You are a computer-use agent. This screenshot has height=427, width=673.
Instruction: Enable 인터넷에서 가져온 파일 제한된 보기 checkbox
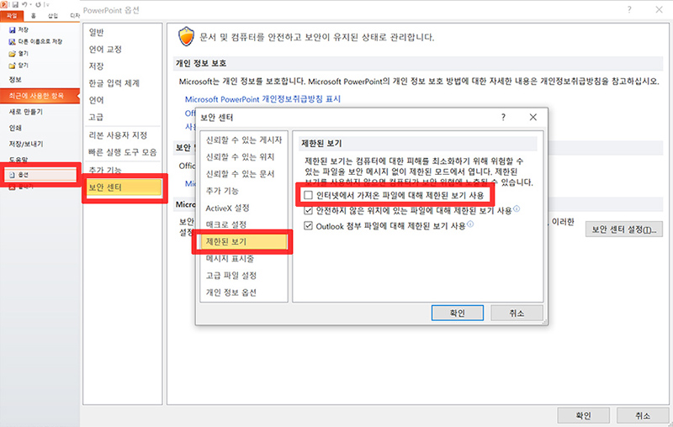[308, 195]
